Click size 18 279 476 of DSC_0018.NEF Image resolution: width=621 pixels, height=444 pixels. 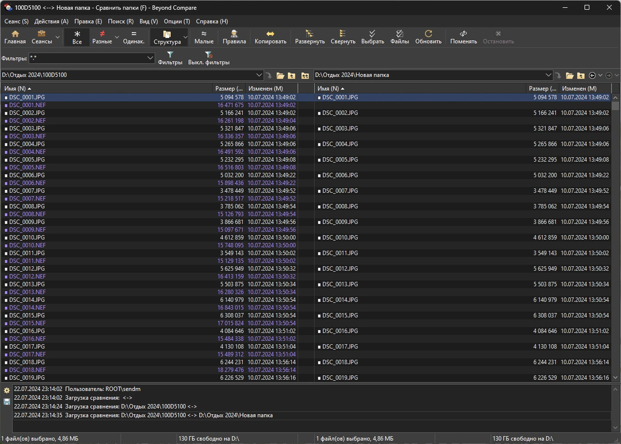coord(230,370)
